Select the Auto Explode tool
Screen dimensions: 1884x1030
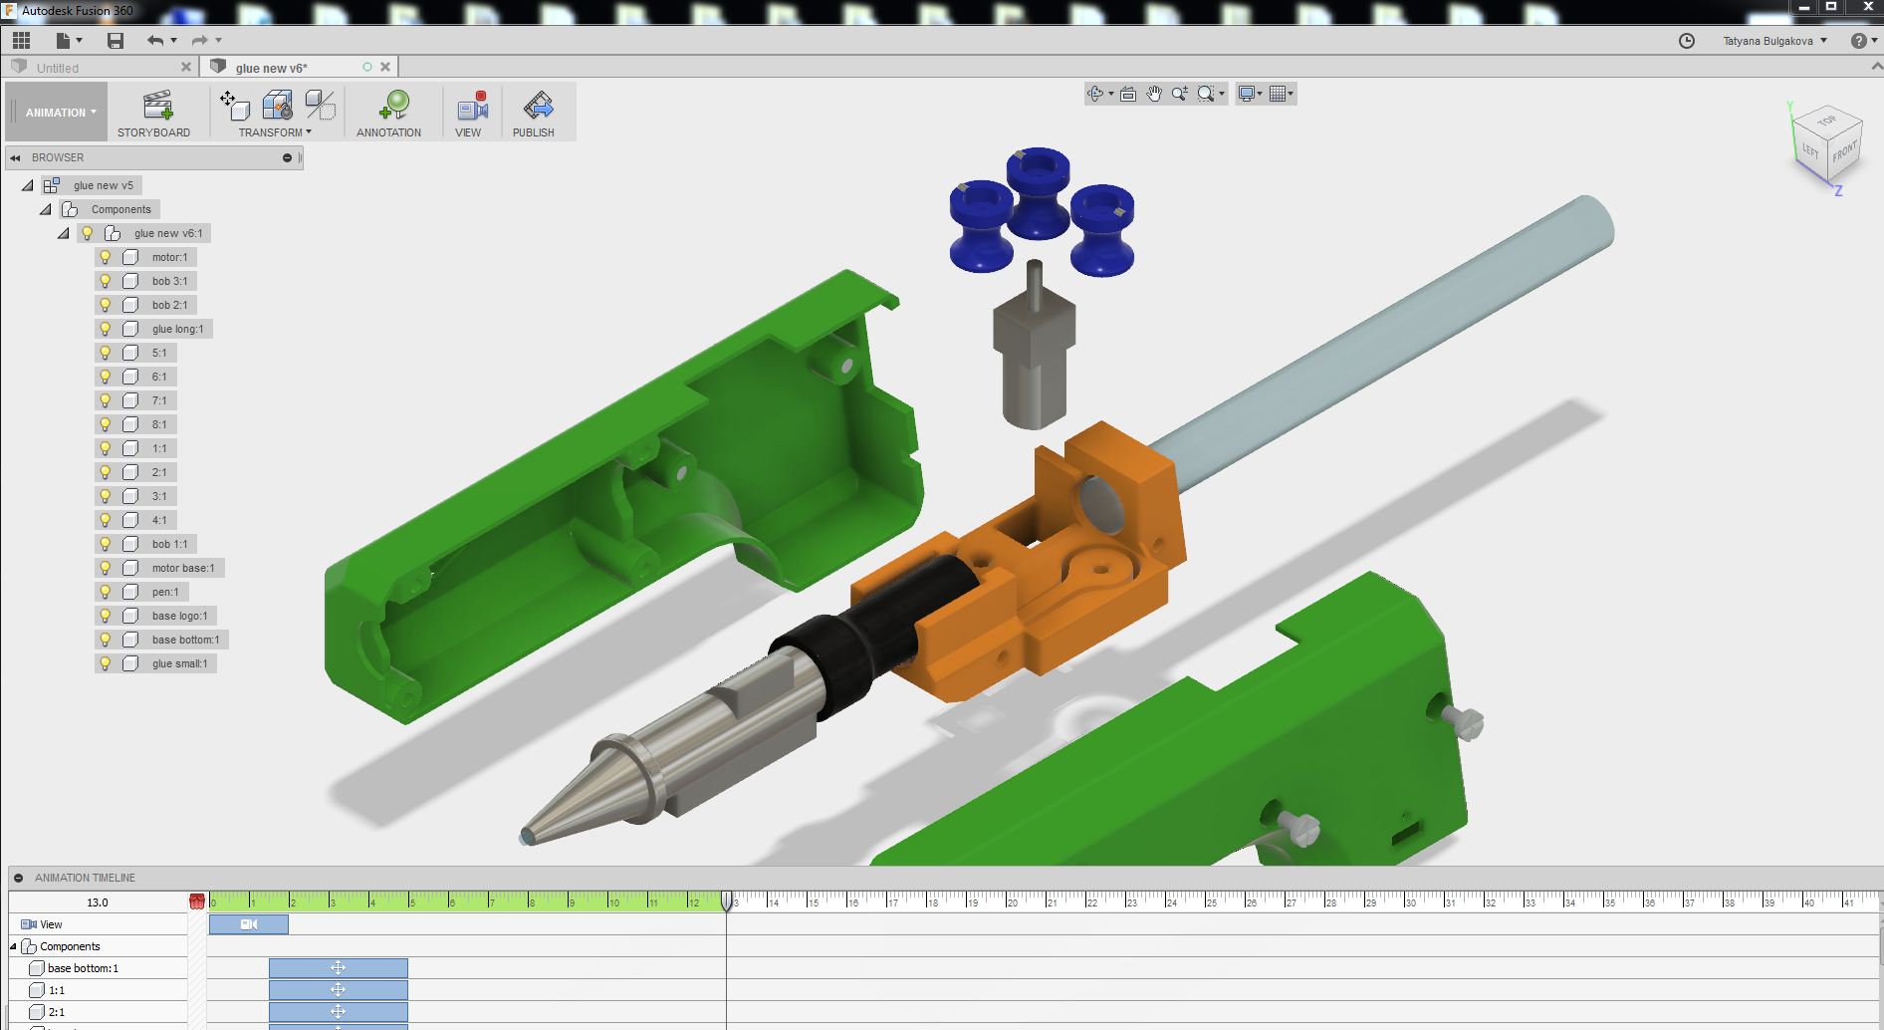click(x=277, y=105)
